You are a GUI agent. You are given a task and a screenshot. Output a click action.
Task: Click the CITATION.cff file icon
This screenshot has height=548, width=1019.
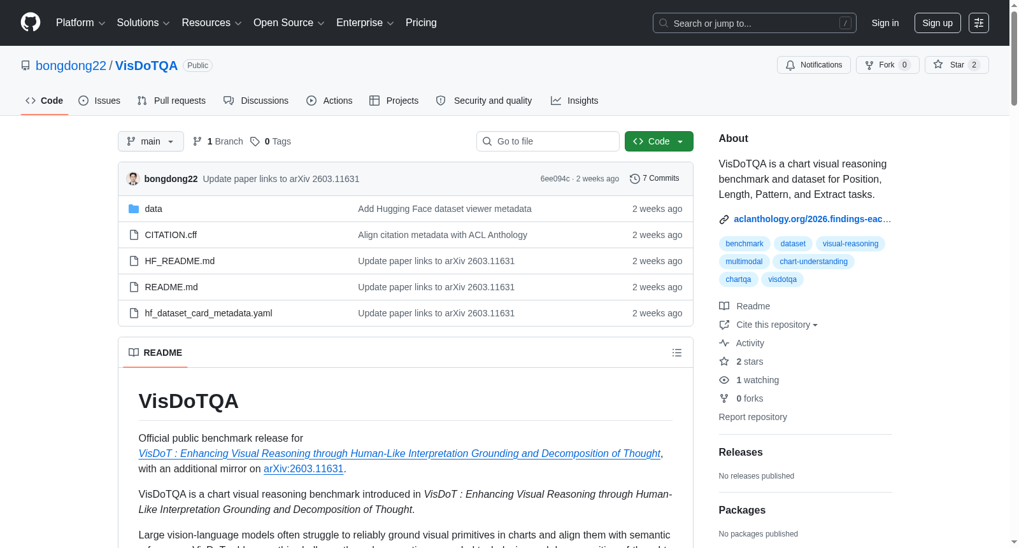(x=134, y=235)
